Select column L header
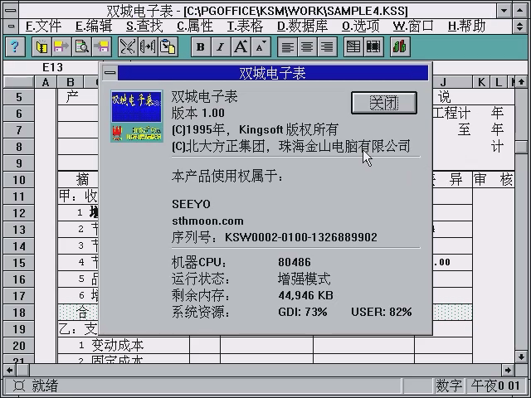Image resolution: width=531 pixels, height=398 pixels. tap(498, 82)
